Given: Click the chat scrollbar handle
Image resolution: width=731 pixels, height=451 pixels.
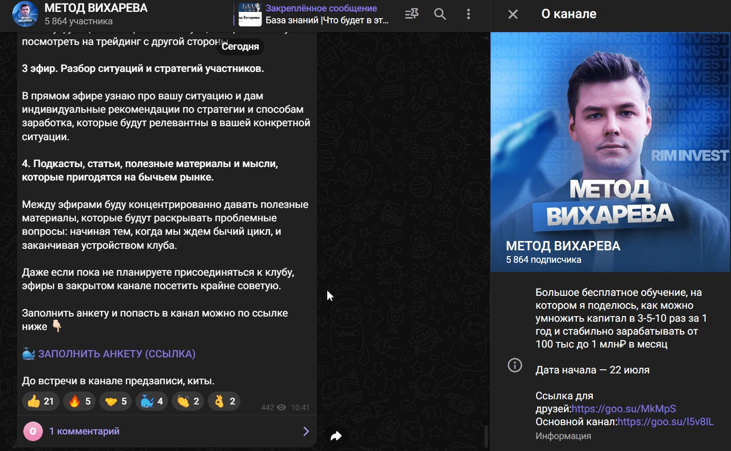Looking at the screenshot, I should (x=486, y=436).
